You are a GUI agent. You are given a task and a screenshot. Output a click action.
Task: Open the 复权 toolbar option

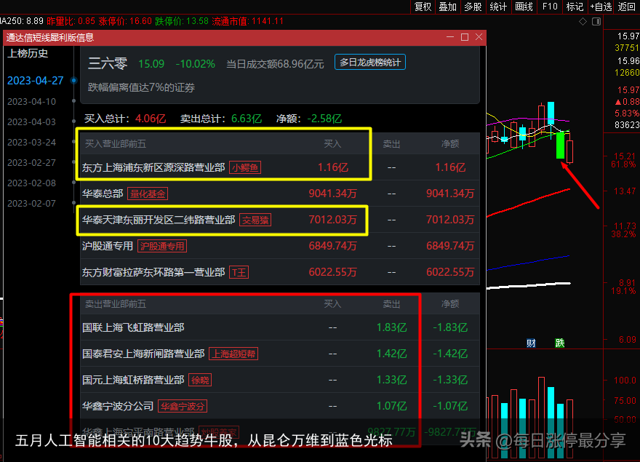423,7
